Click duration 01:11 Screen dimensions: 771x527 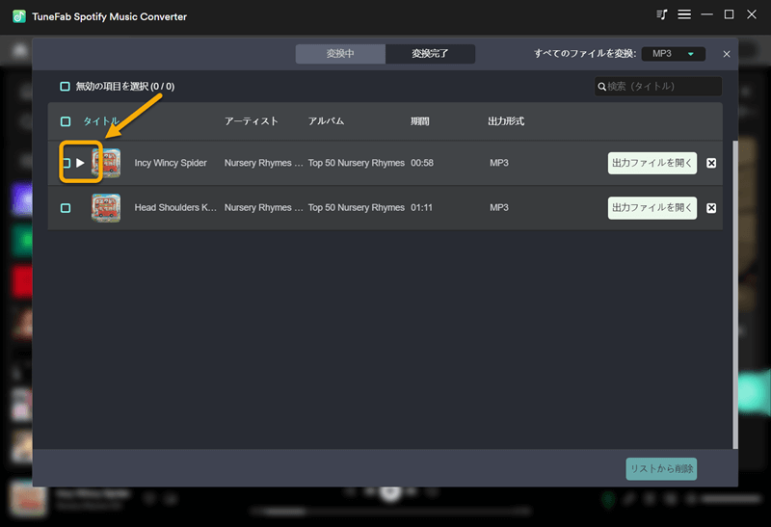[421, 207]
